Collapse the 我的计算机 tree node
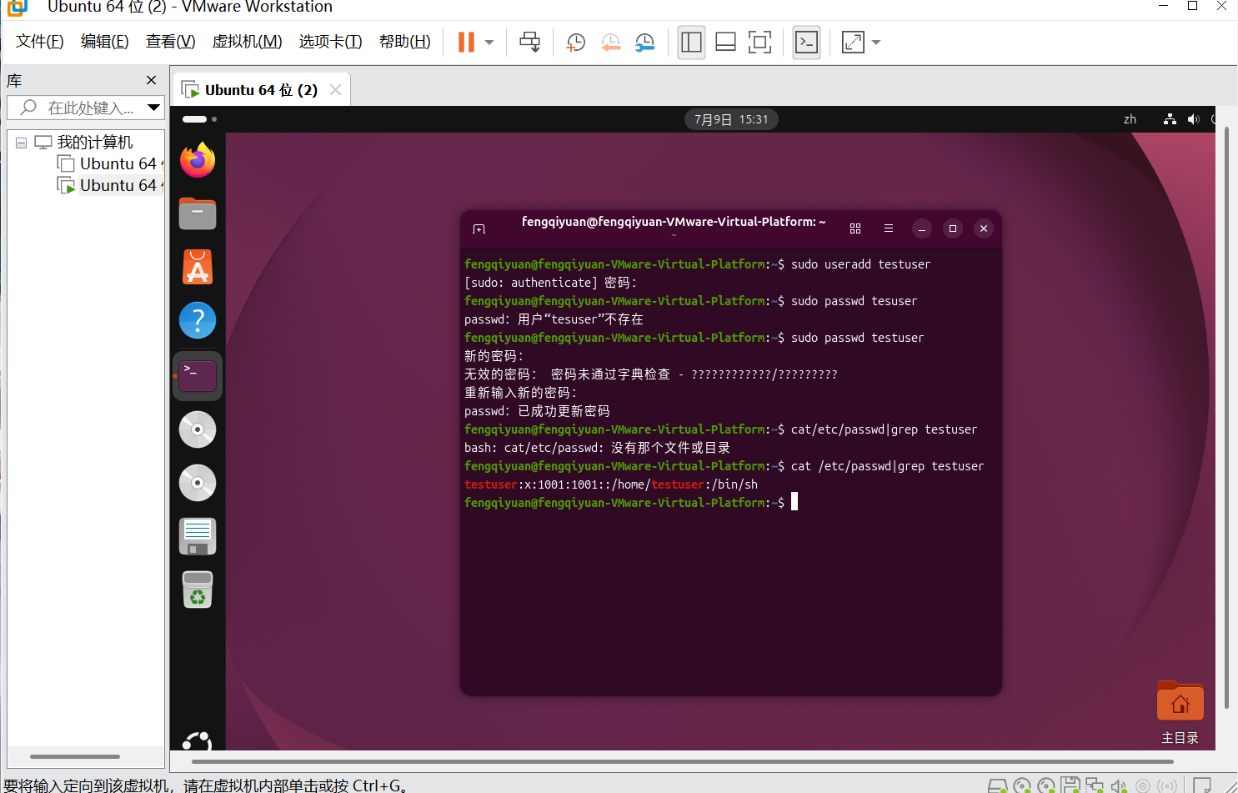Screen dimensions: 1238x793 coord(21,143)
